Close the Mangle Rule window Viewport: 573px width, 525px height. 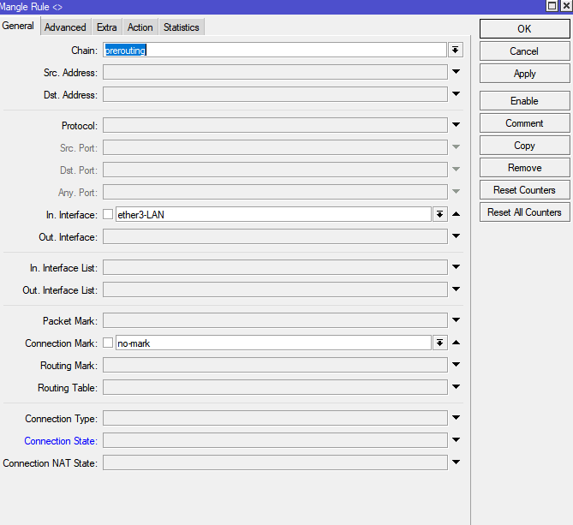pyautogui.click(x=564, y=6)
